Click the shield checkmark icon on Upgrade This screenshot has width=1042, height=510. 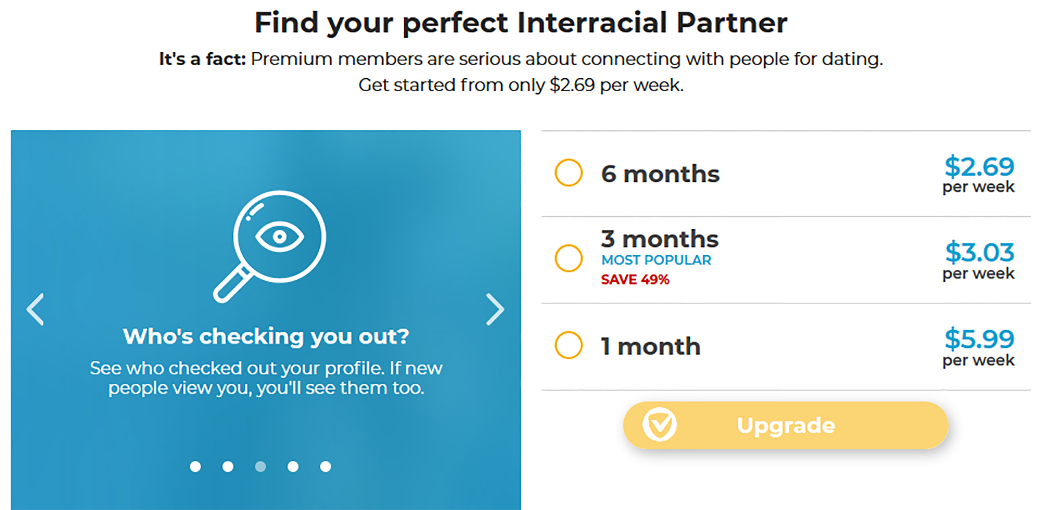[x=660, y=425]
